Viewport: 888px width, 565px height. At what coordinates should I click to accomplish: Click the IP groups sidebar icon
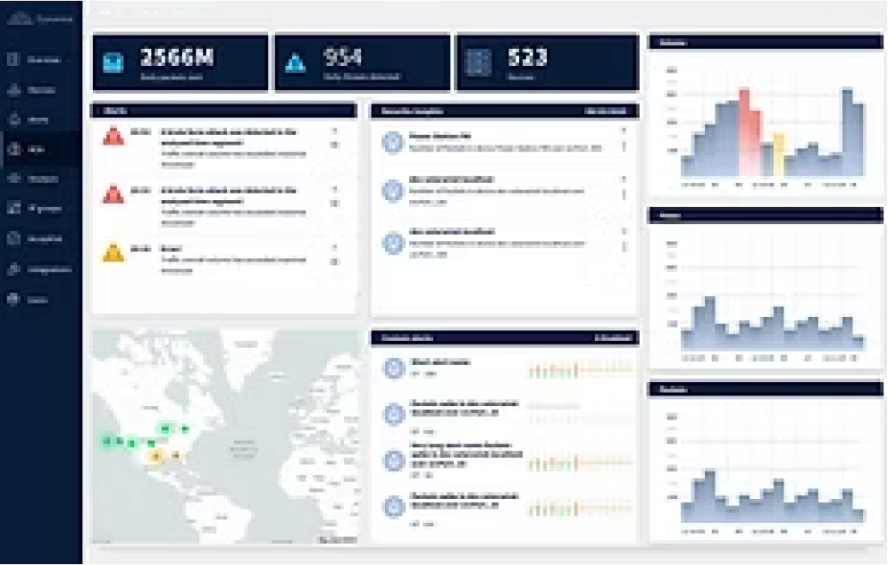point(14,209)
